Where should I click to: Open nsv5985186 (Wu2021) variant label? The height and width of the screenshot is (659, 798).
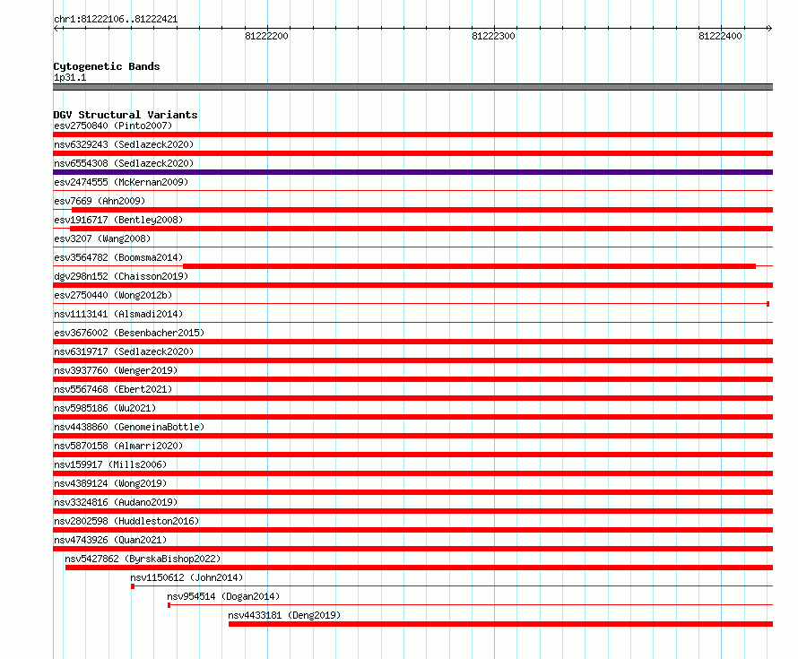pyautogui.click(x=105, y=408)
